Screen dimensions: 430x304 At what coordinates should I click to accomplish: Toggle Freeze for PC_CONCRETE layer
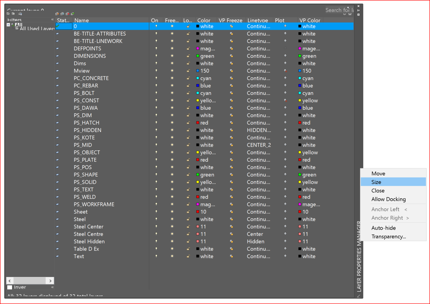pyautogui.click(x=172, y=78)
